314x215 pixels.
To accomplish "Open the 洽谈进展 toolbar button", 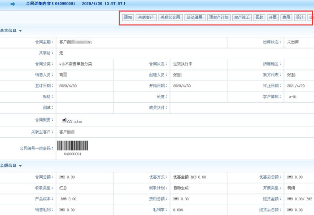I will pos(195,18).
